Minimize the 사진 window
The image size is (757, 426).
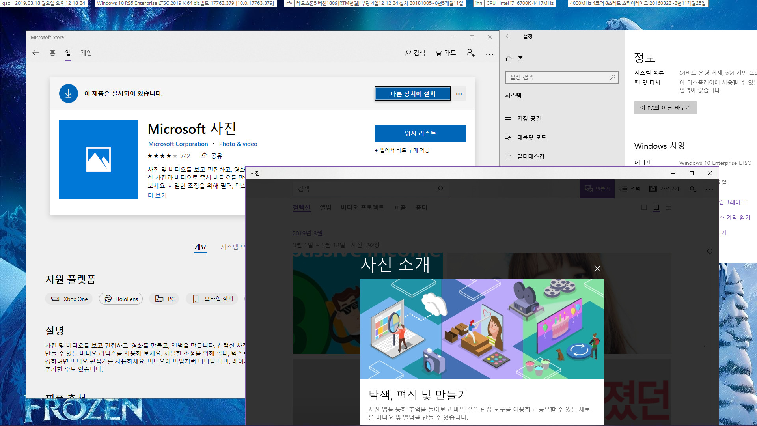(673, 173)
